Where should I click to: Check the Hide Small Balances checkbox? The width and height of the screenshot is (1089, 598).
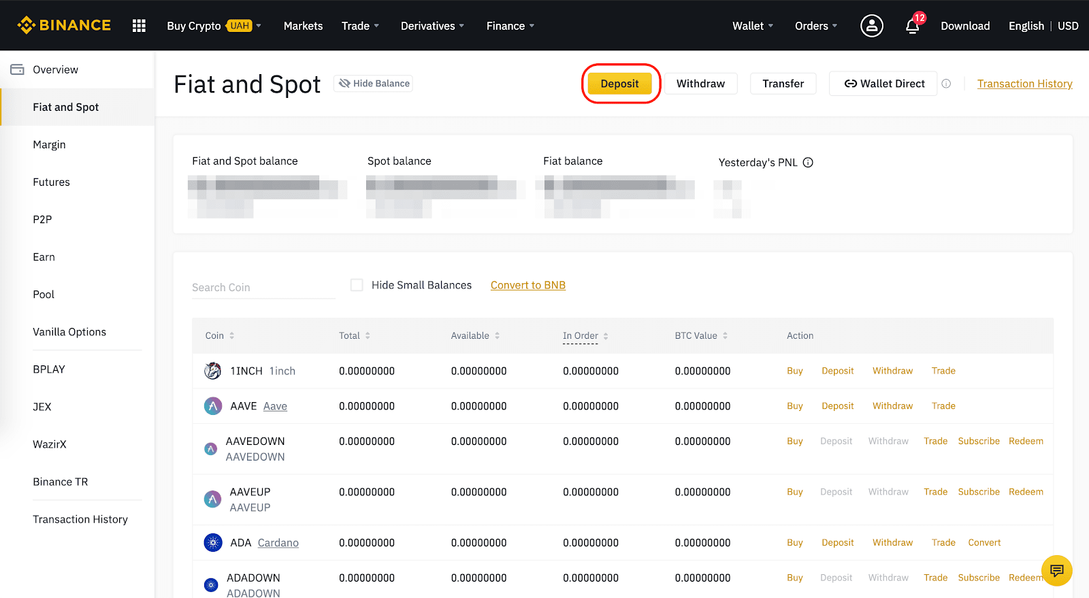coord(357,285)
